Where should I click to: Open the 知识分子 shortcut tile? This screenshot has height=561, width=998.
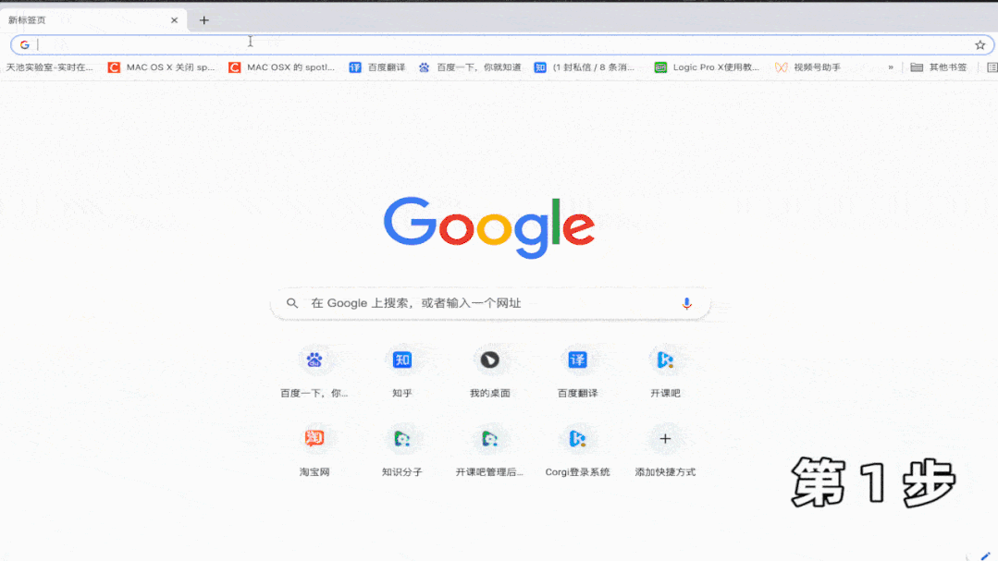402,439
